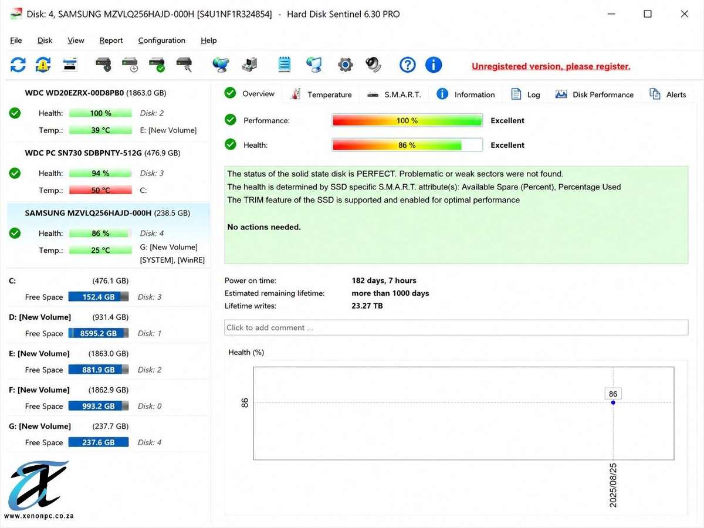
Task: Switch to the Overview tab
Action: (x=251, y=94)
